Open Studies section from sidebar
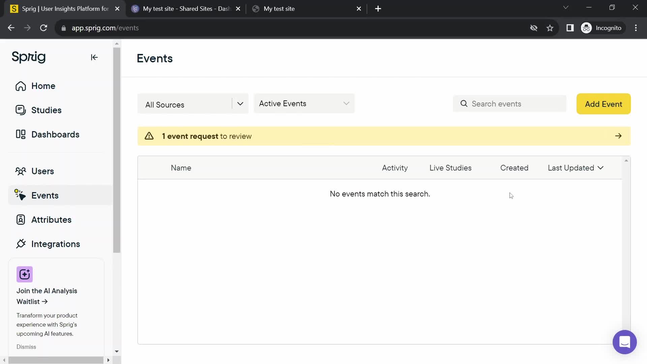This screenshot has width=647, height=364. 46,110
